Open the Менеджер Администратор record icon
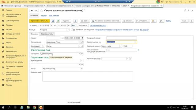 [x=82, y=54]
